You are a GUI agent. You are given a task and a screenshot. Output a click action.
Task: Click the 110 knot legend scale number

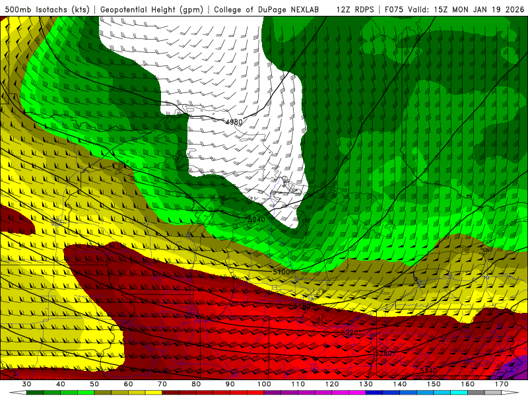(298, 384)
